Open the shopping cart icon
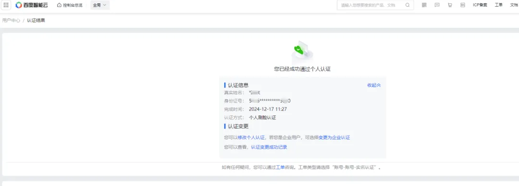 click(450, 5)
